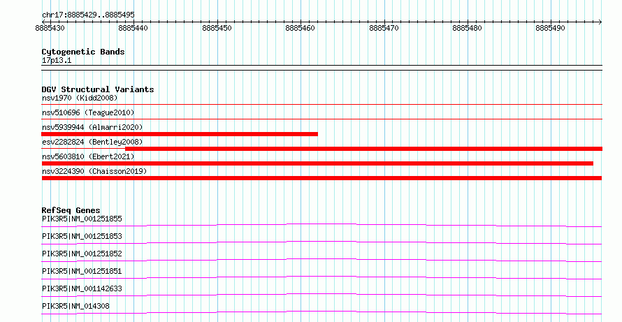
Task: Open transcript PIK3R5|NM_001251851
Action: tap(82, 271)
